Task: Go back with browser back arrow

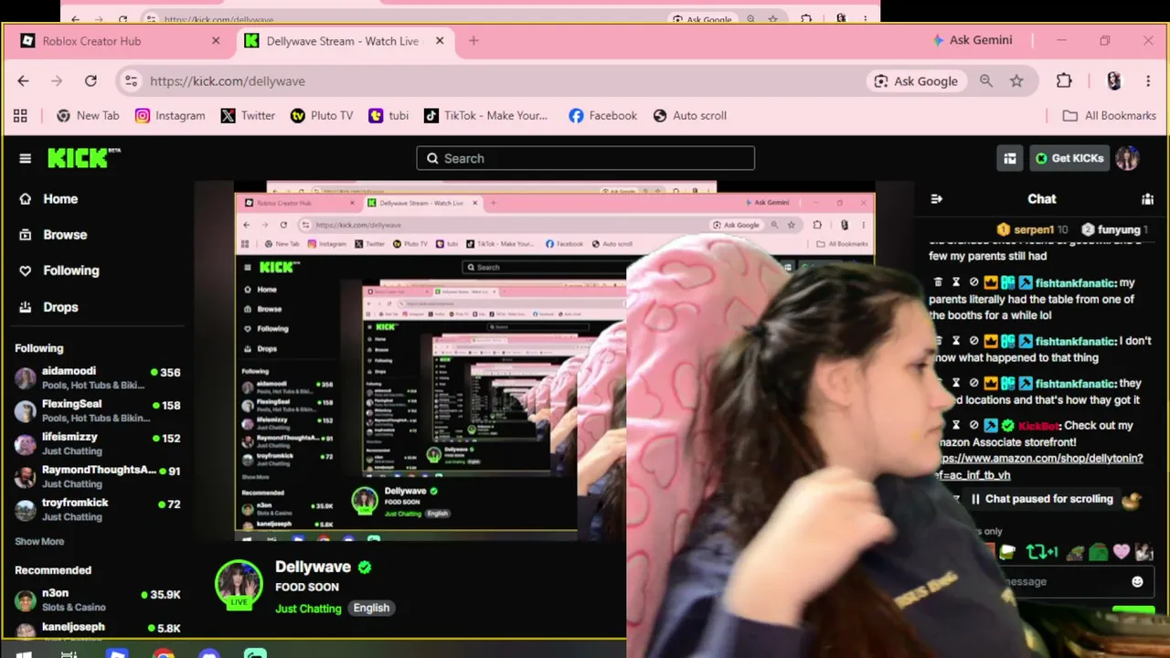Action: click(23, 80)
